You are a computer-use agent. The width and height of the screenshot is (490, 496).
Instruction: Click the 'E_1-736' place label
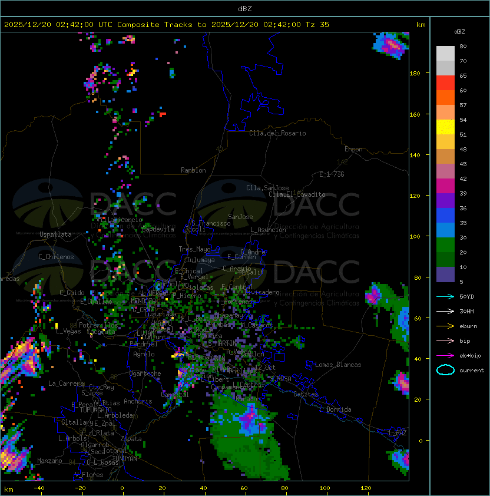332,174
